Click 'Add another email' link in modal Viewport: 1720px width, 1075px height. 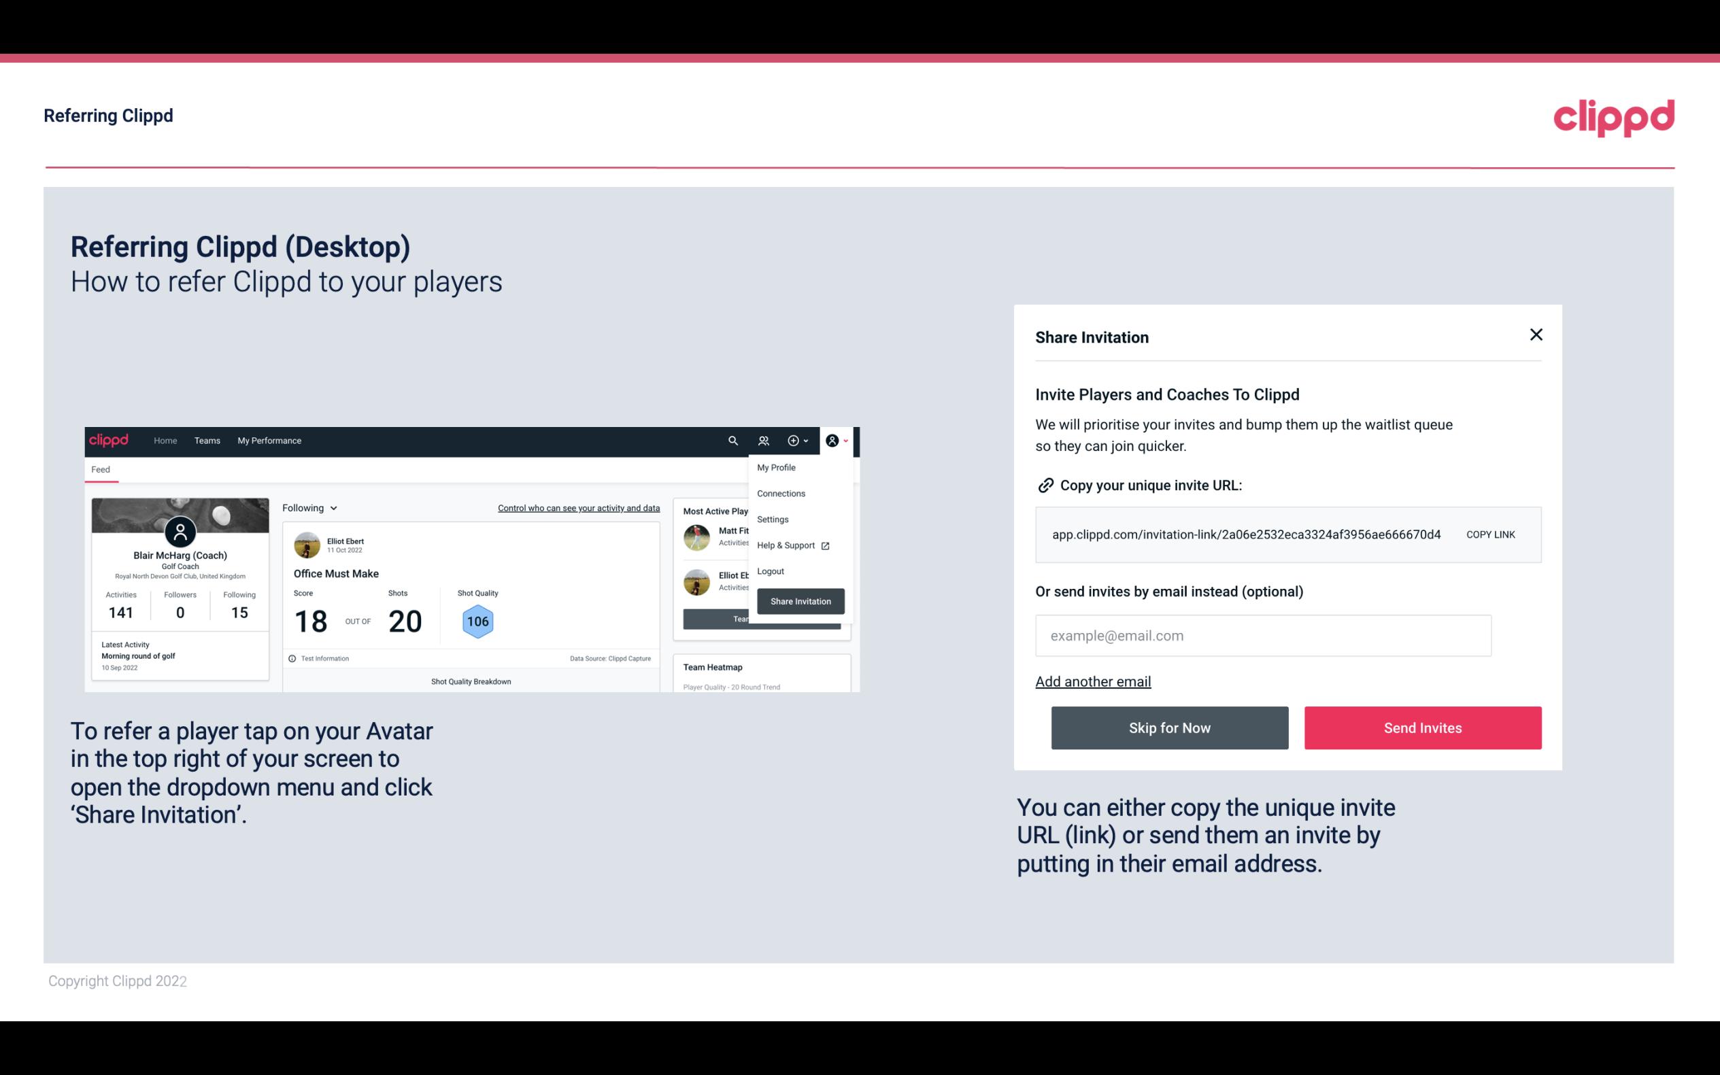point(1094,681)
